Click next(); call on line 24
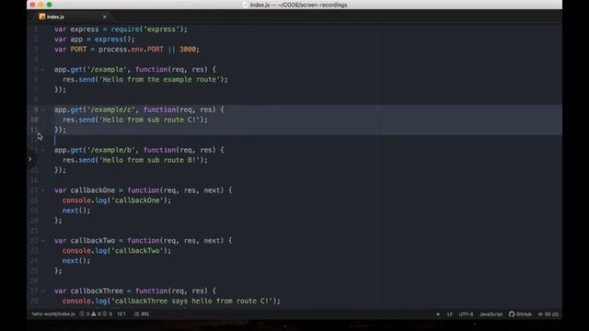Image resolution: width=589 pixels, height=331 pixels. coord(76,261)
